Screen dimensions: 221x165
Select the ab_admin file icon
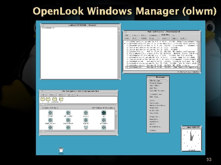pos(68,113)
